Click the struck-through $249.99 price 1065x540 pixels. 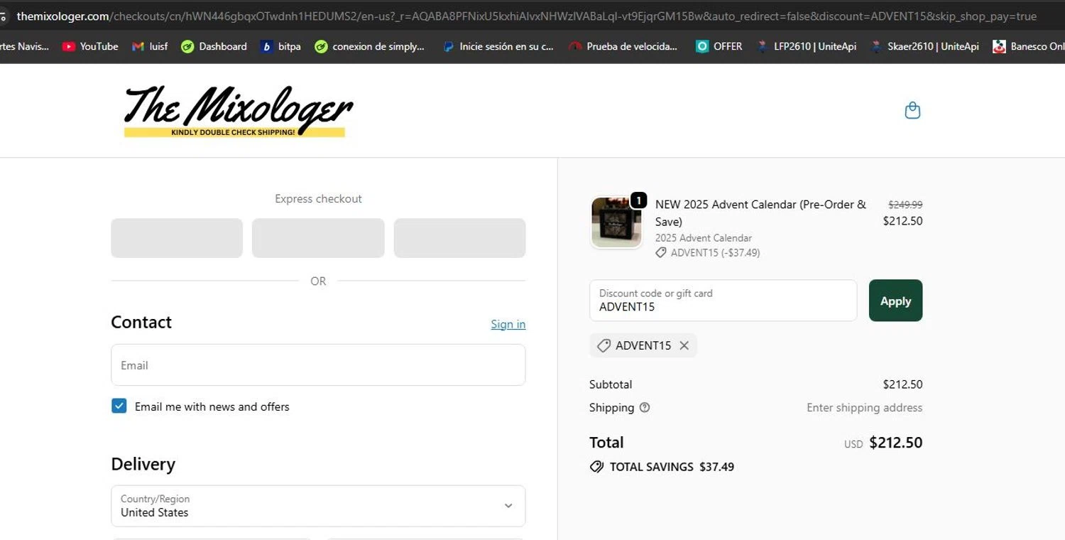coord(905,205)
